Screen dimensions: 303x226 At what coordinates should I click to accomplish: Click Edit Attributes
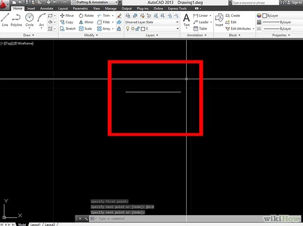[x=238, y=29]
